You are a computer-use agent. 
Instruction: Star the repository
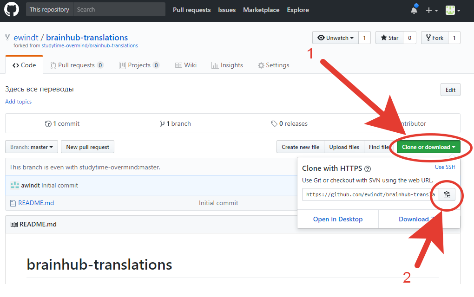point(389,38)
